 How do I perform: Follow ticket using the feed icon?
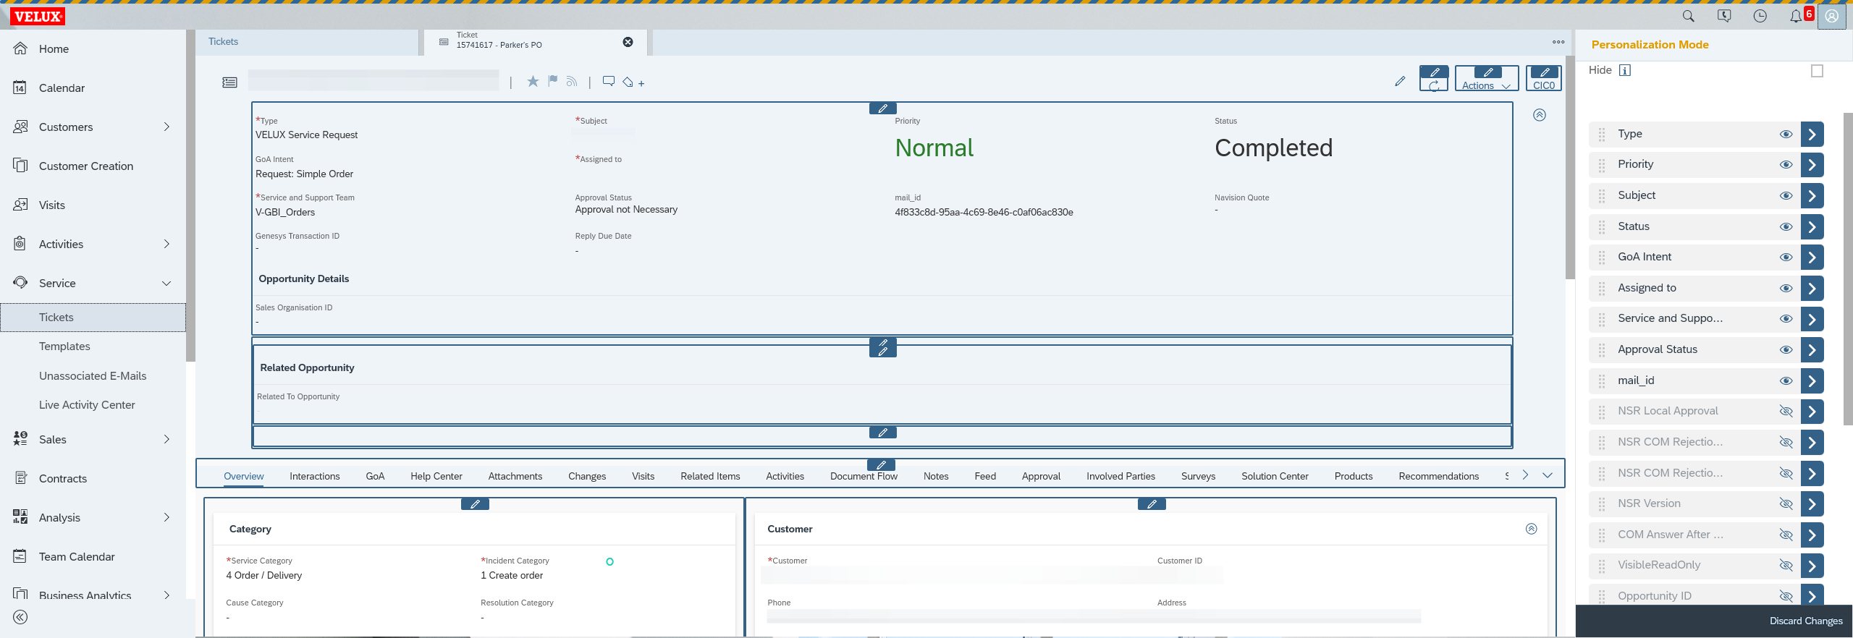point(572,81)
